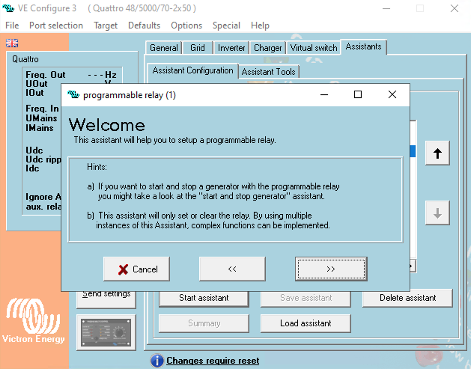The image size is (471, 369).
Task: Click the Load assistant button
Action: [306, 323]
